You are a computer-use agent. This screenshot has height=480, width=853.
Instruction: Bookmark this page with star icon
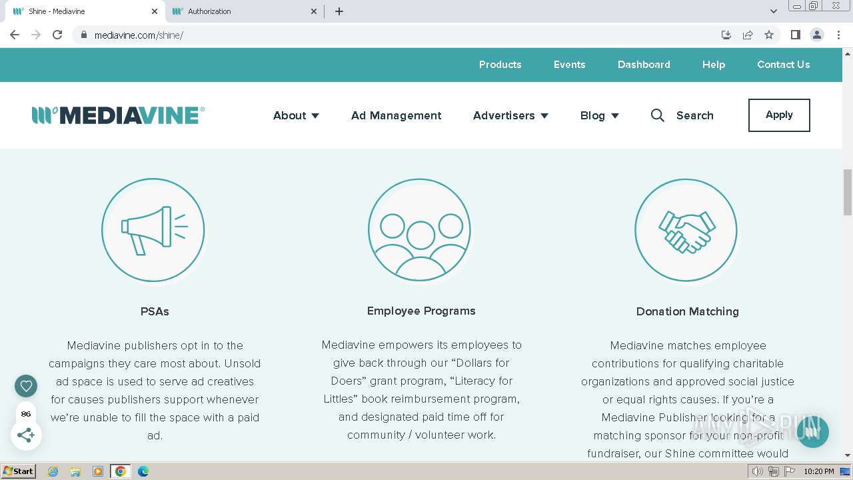click(x=769, y=35)
